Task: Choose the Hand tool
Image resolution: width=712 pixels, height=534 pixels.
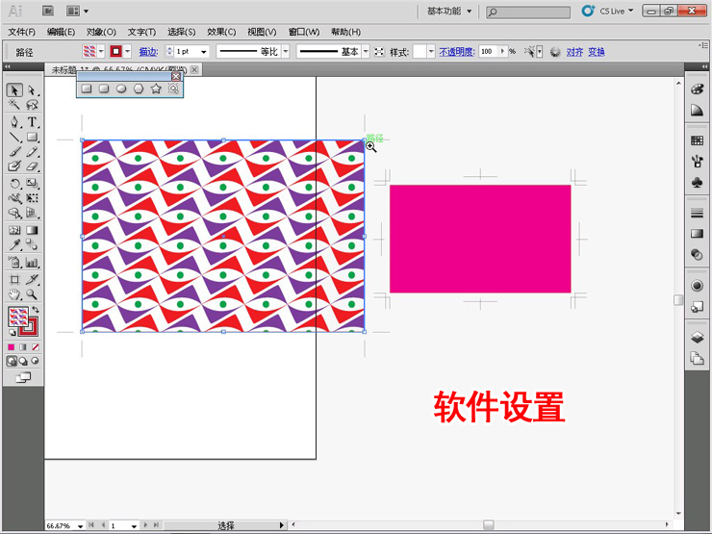Action: point(15,294)
